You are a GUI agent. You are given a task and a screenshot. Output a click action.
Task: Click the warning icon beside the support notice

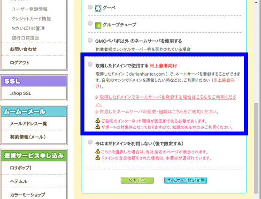tap(98, 127)
